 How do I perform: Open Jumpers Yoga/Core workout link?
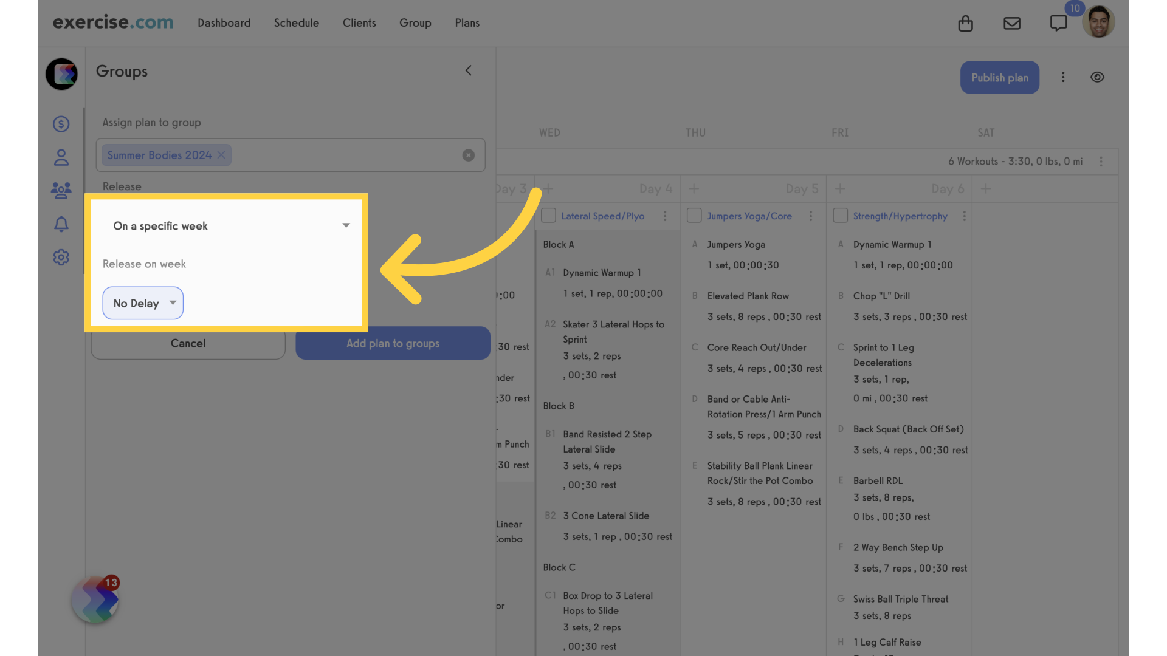coord(749,216)
